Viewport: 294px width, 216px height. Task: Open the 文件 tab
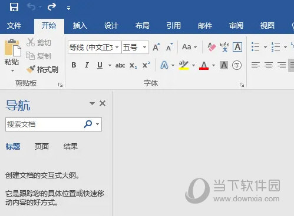coord(14,26)
